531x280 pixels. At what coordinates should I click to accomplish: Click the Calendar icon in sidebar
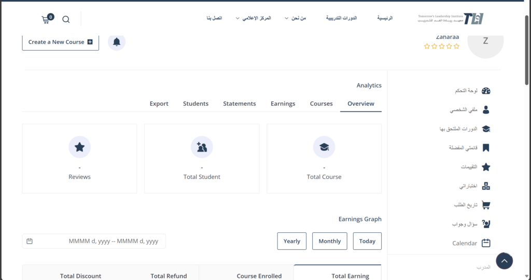pos(486,243)
